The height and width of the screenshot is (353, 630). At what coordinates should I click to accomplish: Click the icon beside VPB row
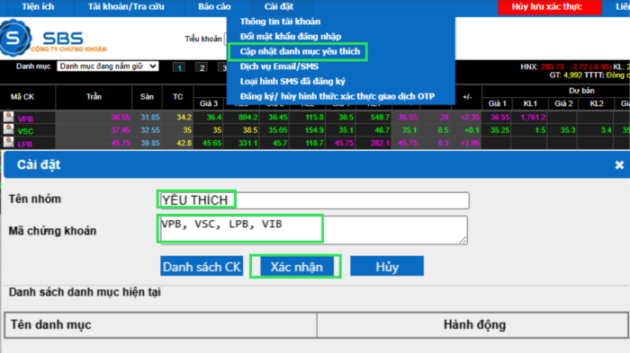tap(8, 117)
